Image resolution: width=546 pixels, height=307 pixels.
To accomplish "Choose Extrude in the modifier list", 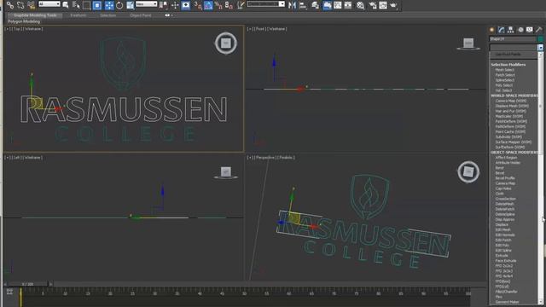I will coord(502,256).
